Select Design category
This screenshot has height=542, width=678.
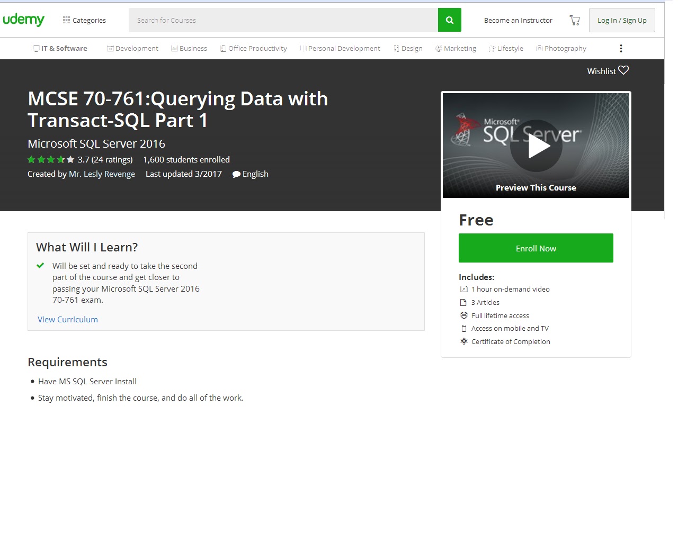[408, 48]
